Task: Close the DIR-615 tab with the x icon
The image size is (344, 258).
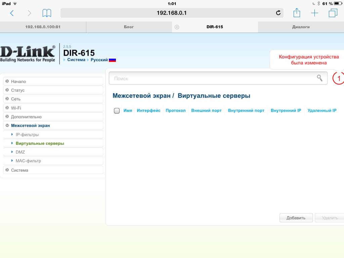Action: point(177,27)
